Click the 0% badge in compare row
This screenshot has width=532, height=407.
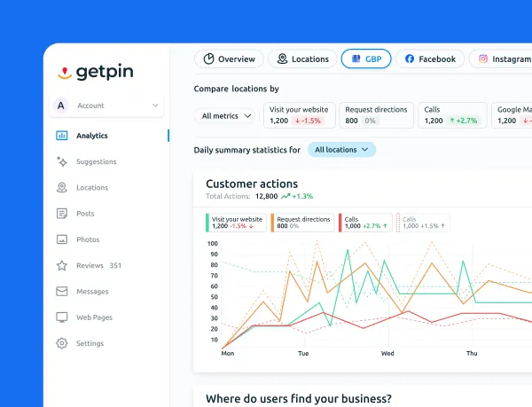click(x=370, y=121)
